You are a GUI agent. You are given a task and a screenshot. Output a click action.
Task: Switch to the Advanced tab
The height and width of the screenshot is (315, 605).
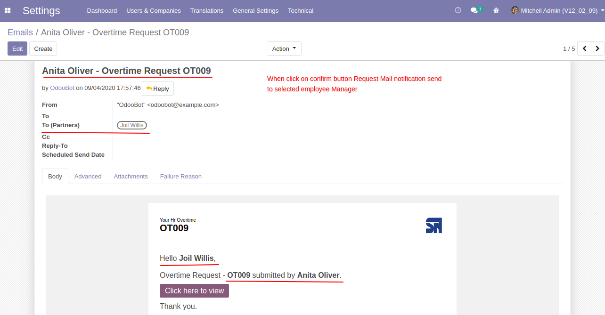click(88, 176)
